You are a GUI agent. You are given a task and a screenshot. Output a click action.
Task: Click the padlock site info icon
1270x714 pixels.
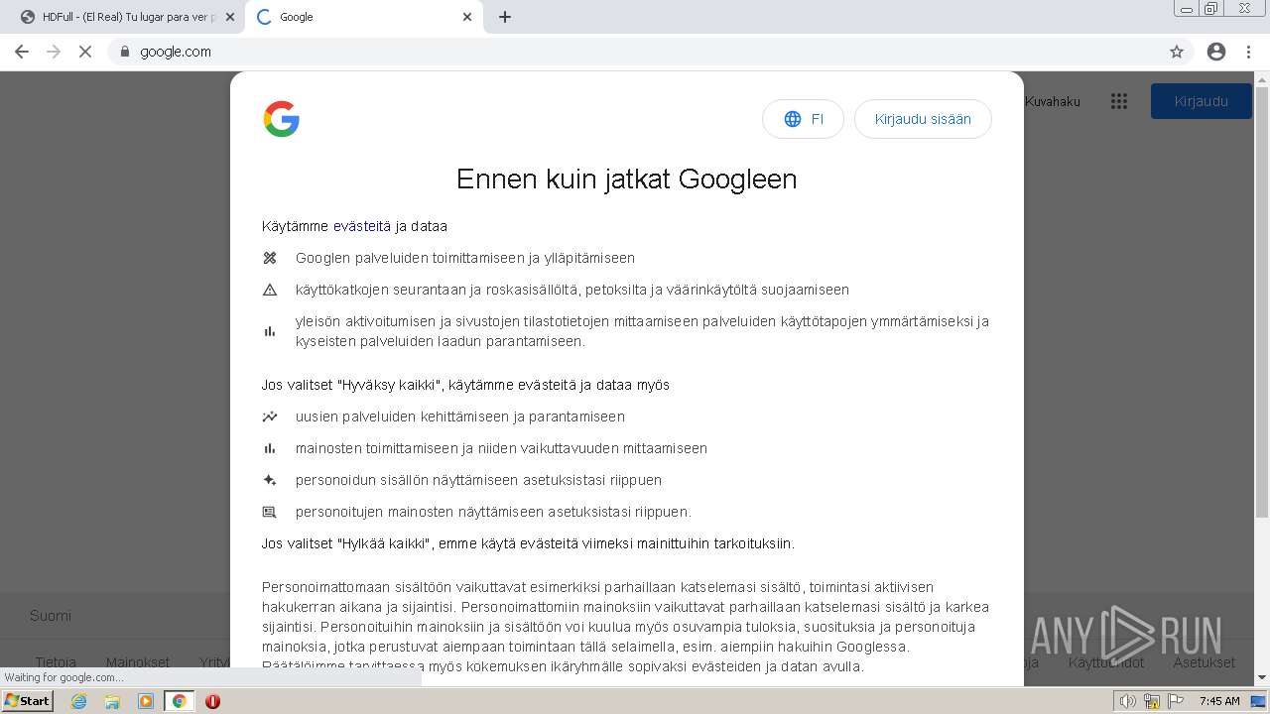click(x=125, y=52)
